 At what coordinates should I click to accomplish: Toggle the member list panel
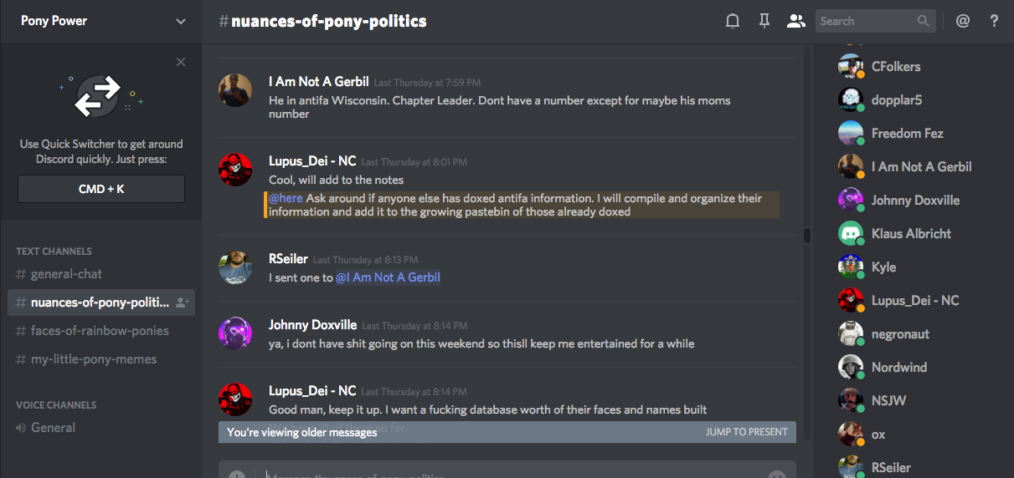(795, 22)
